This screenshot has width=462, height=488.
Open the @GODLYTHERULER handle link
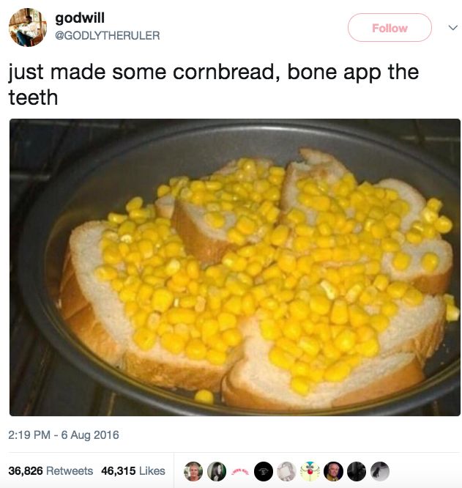click(x=107, y=35)
